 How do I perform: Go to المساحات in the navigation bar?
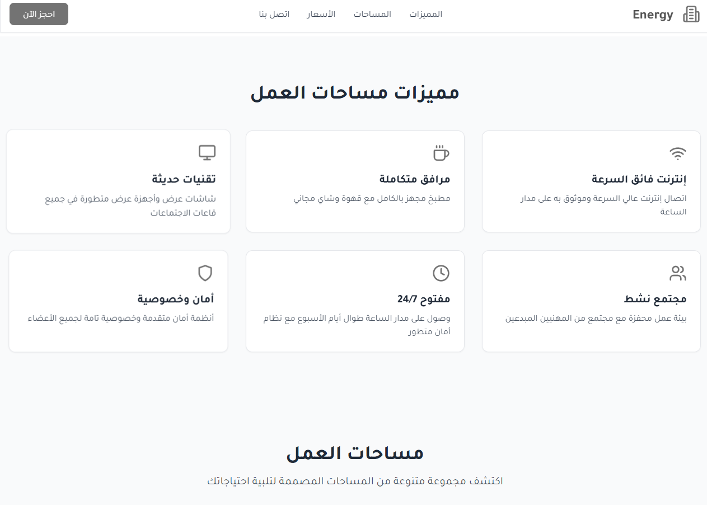(x=372, y=15)
